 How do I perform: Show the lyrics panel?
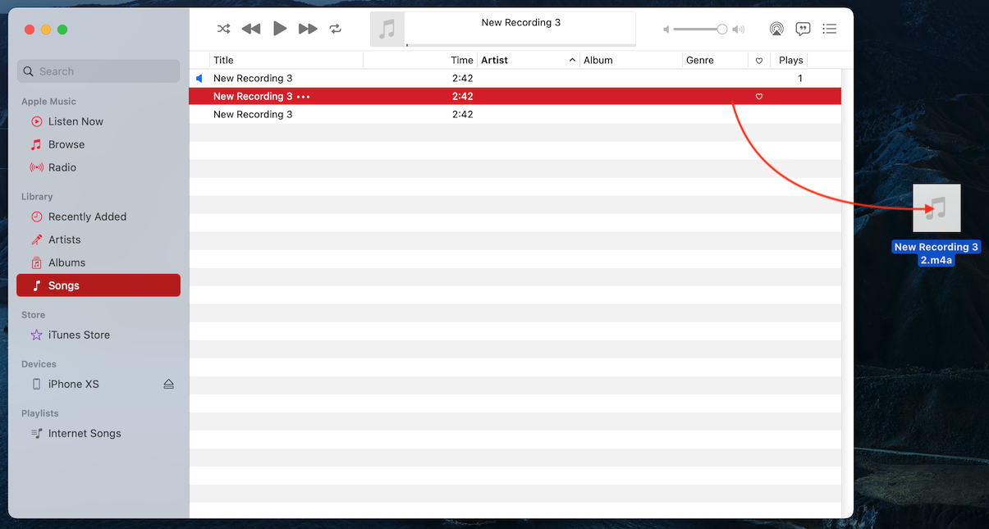[x=804, y=29]
